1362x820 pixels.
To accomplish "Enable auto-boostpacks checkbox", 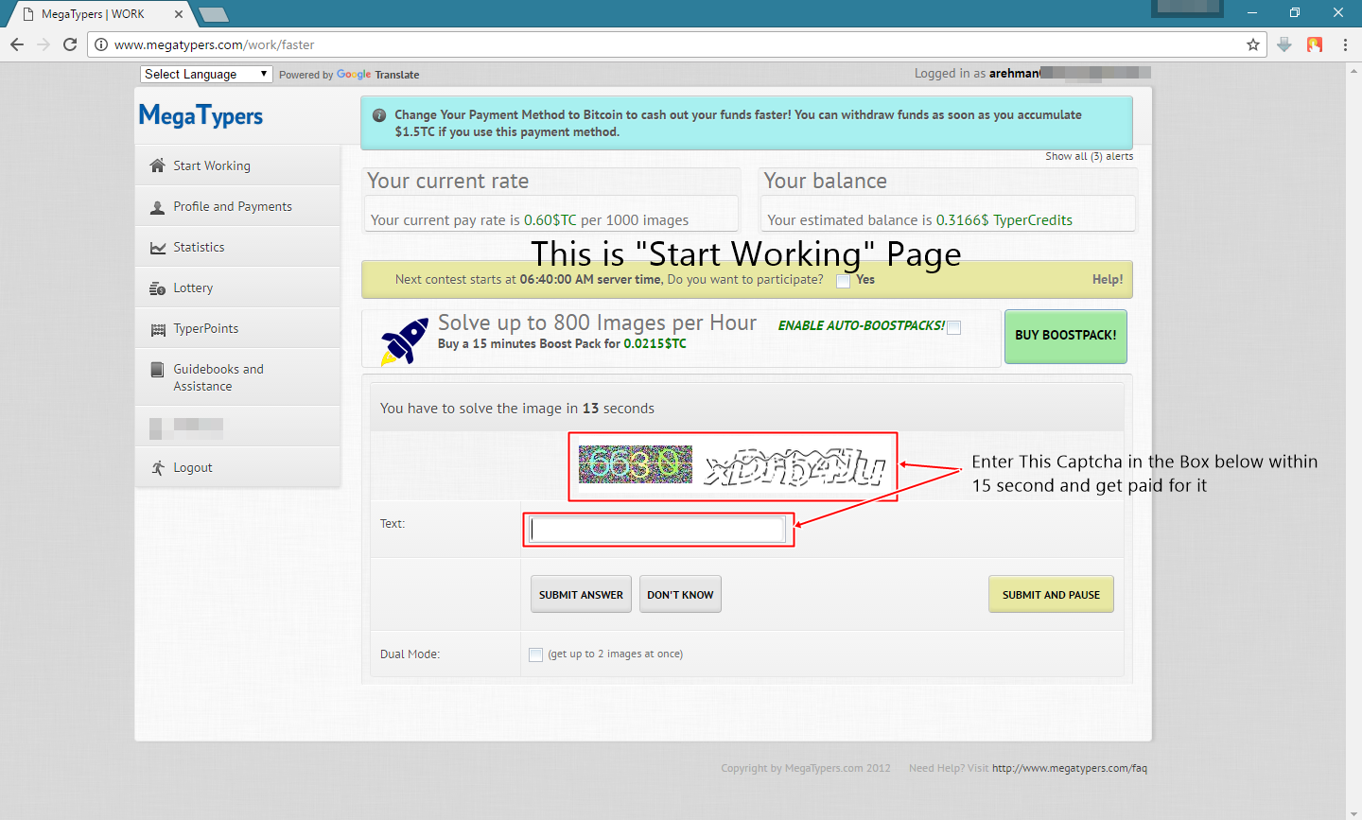I will pos(954,327).
